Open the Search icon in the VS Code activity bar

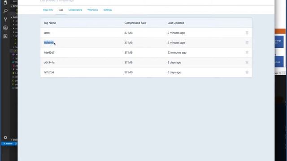[x=5, y=11]
